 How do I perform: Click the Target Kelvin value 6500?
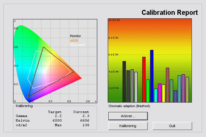pos(57,121)
